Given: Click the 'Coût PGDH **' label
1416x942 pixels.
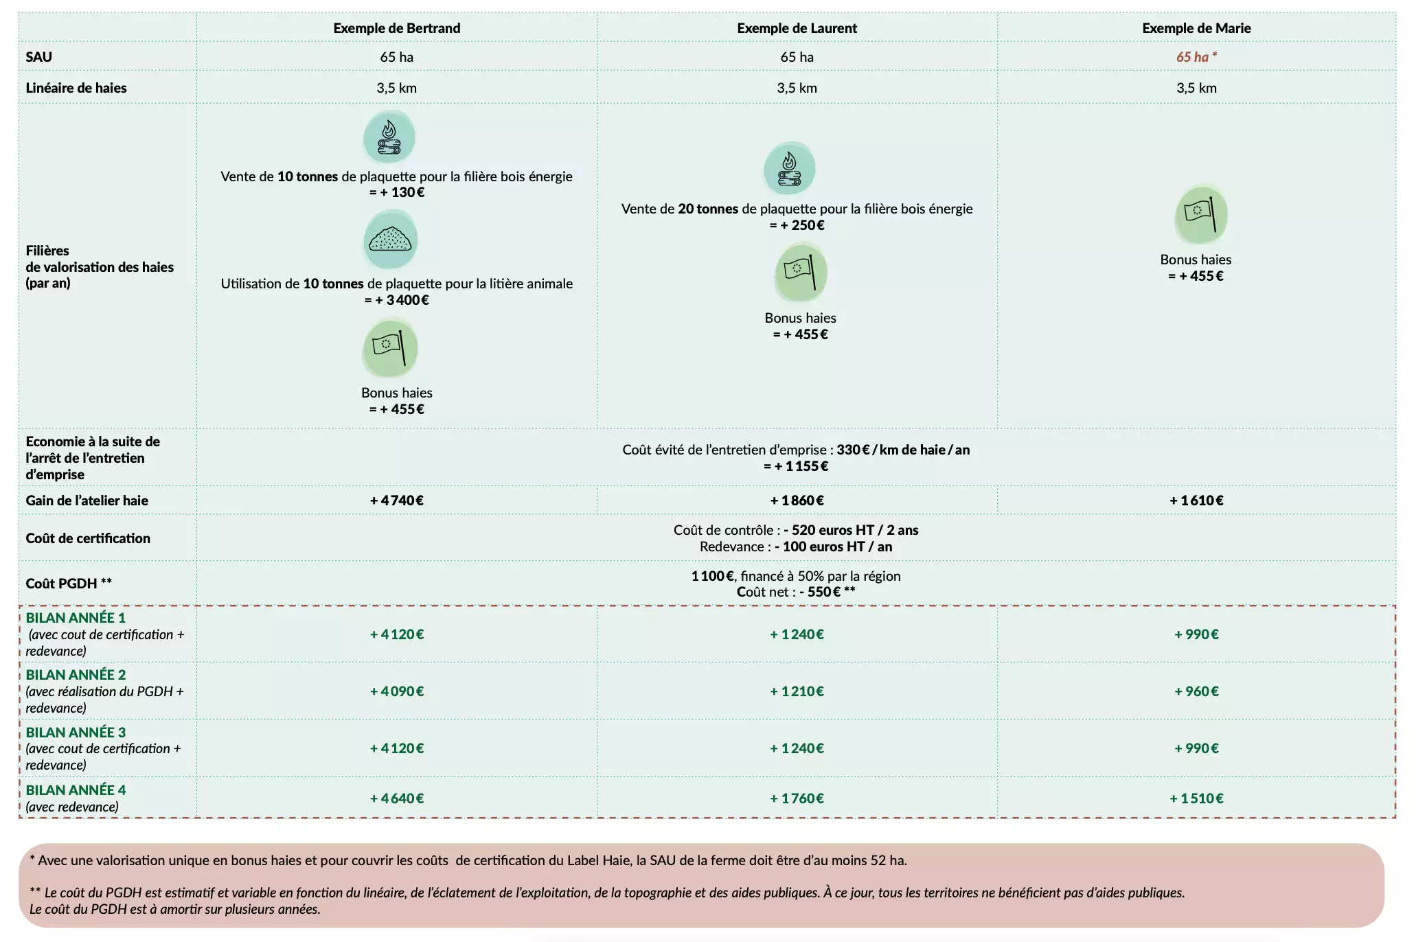Looking at the screenshot, I should click(69, 584).
